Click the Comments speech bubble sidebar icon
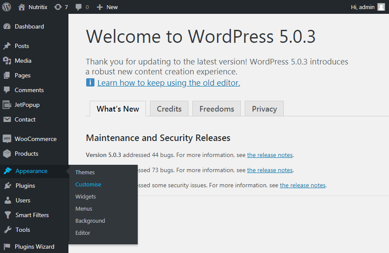The width and height of the screenshot is (389, 253). [7, 90]
